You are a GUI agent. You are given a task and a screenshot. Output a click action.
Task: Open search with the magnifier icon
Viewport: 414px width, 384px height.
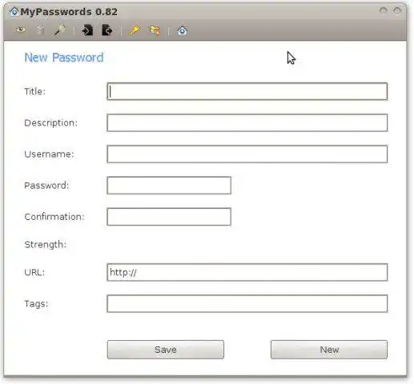click(60, 30)
